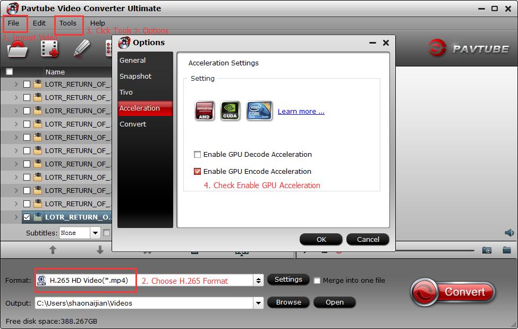This screenshot has width=518, height=329.
Task: Minimize the Options dialog
Action: point(372,43)
